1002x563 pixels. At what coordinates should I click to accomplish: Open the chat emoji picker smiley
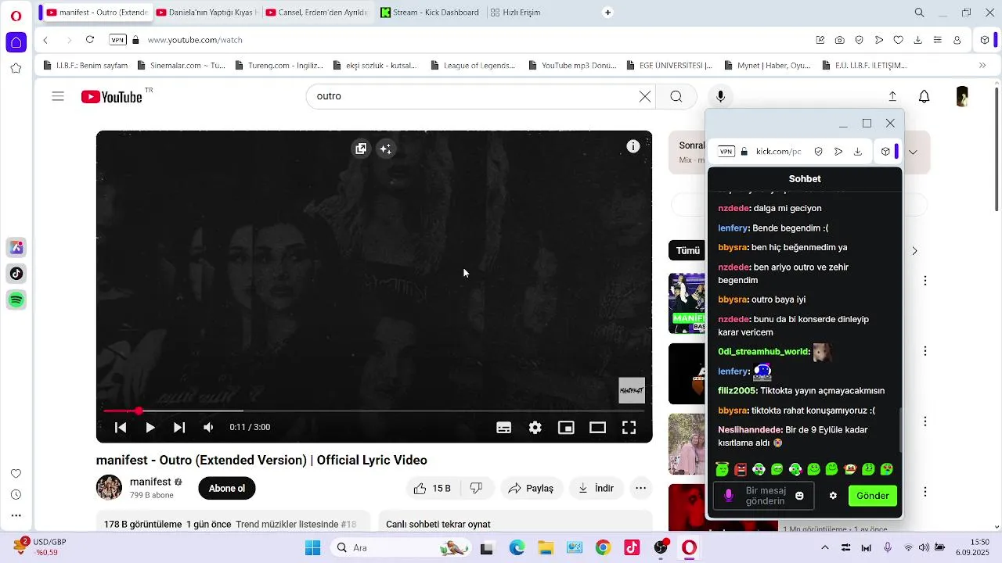(799, 496)
